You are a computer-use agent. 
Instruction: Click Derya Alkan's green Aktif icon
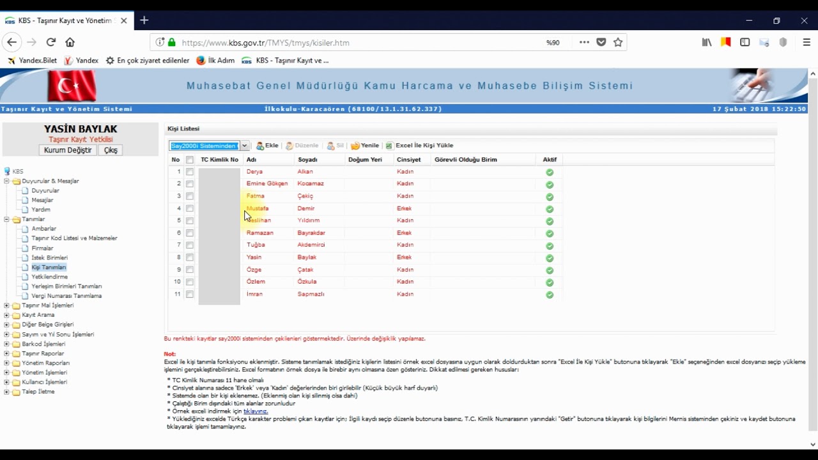click(550, 172)
